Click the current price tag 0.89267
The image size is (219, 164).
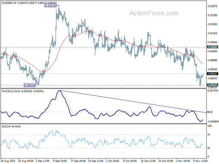tap(212, 74)
